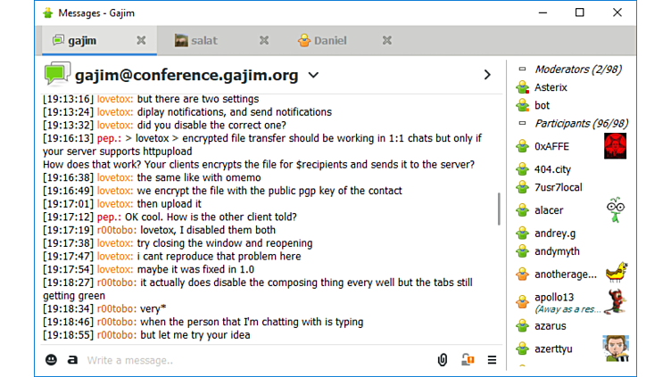The height and width of the screenshot is (377, 671).
Task: Close the Daniel tab
Action: [386, 40]
